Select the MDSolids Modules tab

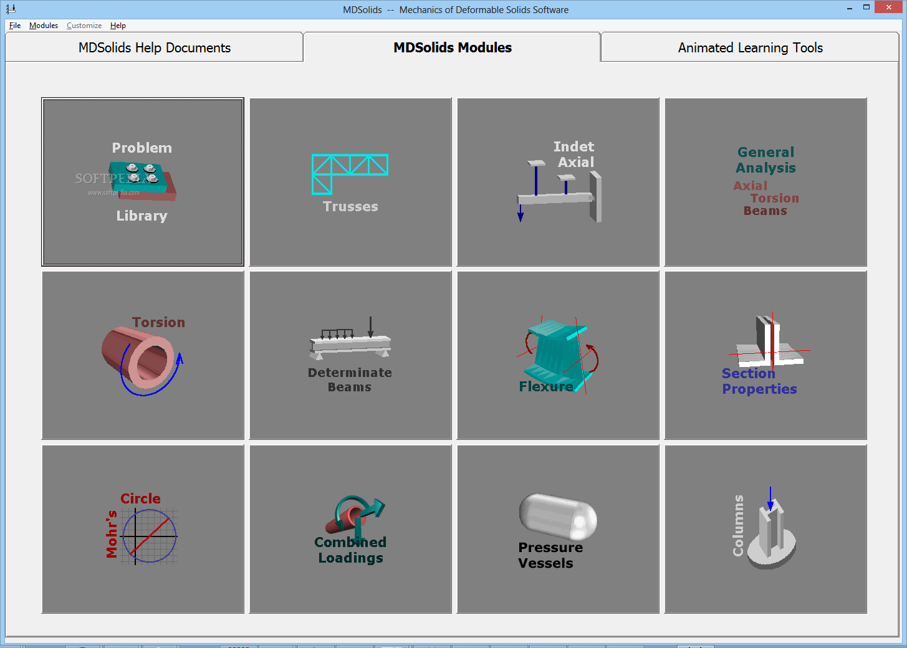pyautogui.click(x=453, y=47)
